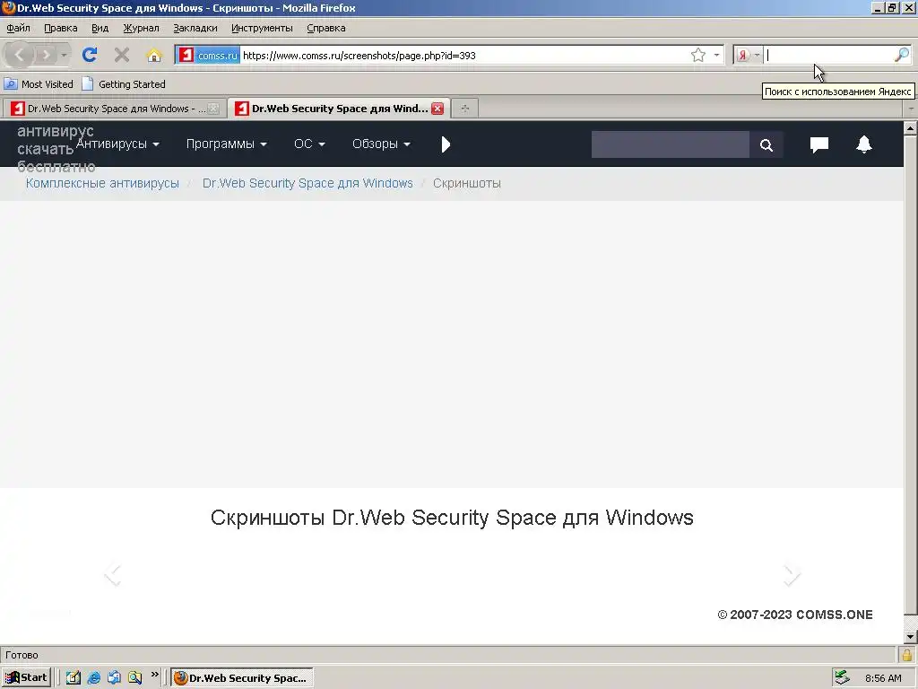Image resolution: width=918 pixels, height=689 pixels.
Task: Open the Справка menu
Action: pyautogui.click(x=326, y=28)
